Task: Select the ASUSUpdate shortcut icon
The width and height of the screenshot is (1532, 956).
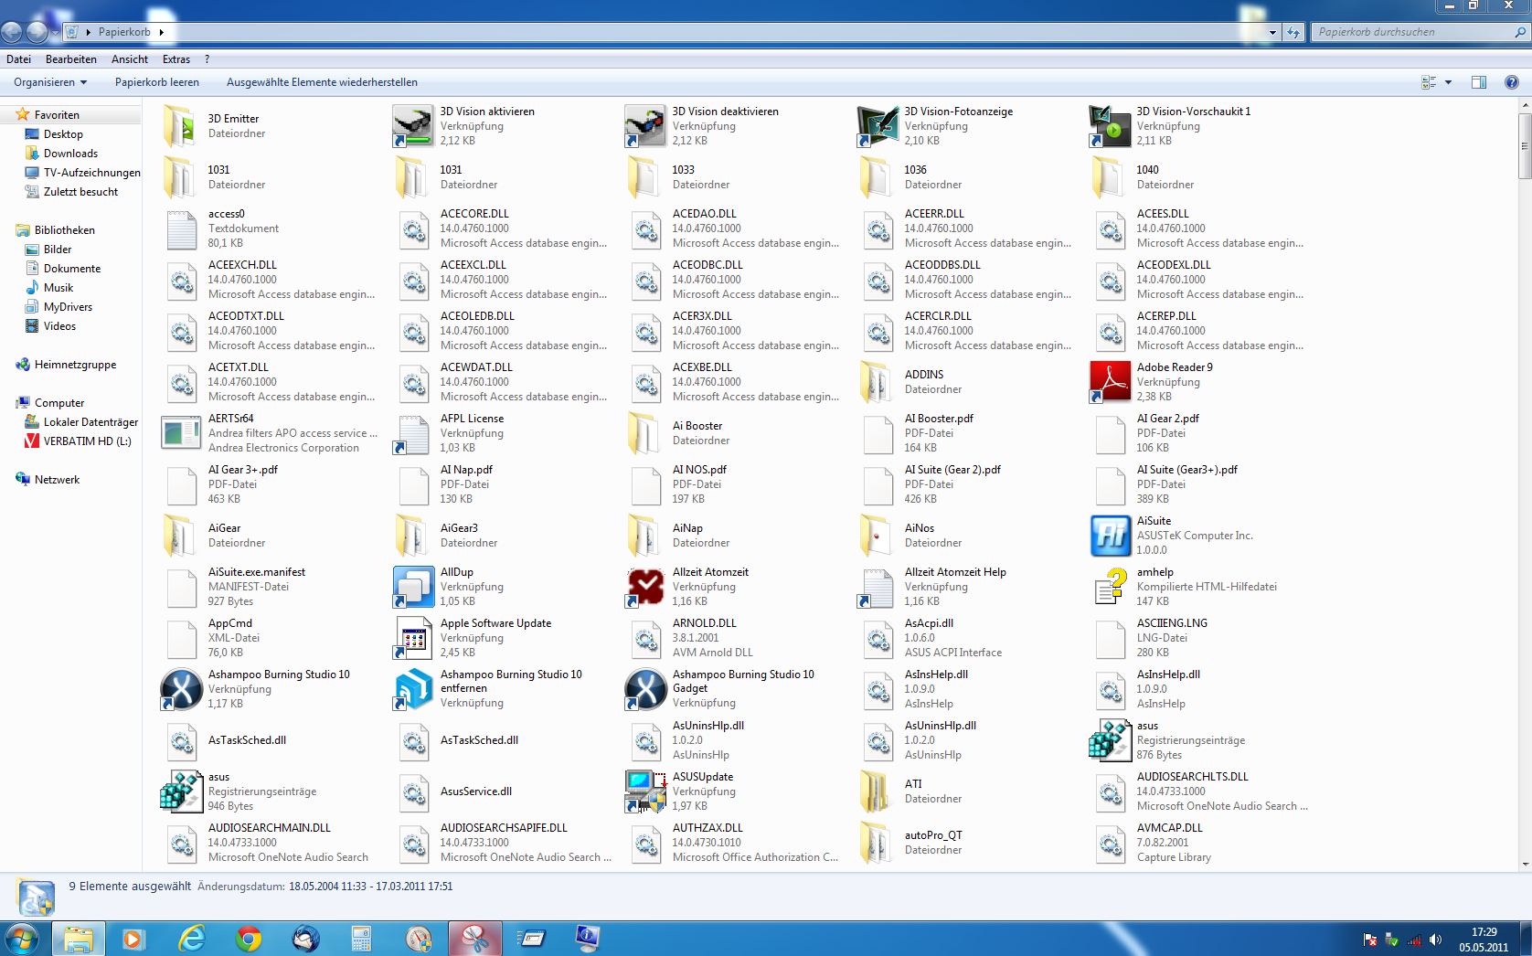Action: (x=645, y=791)
